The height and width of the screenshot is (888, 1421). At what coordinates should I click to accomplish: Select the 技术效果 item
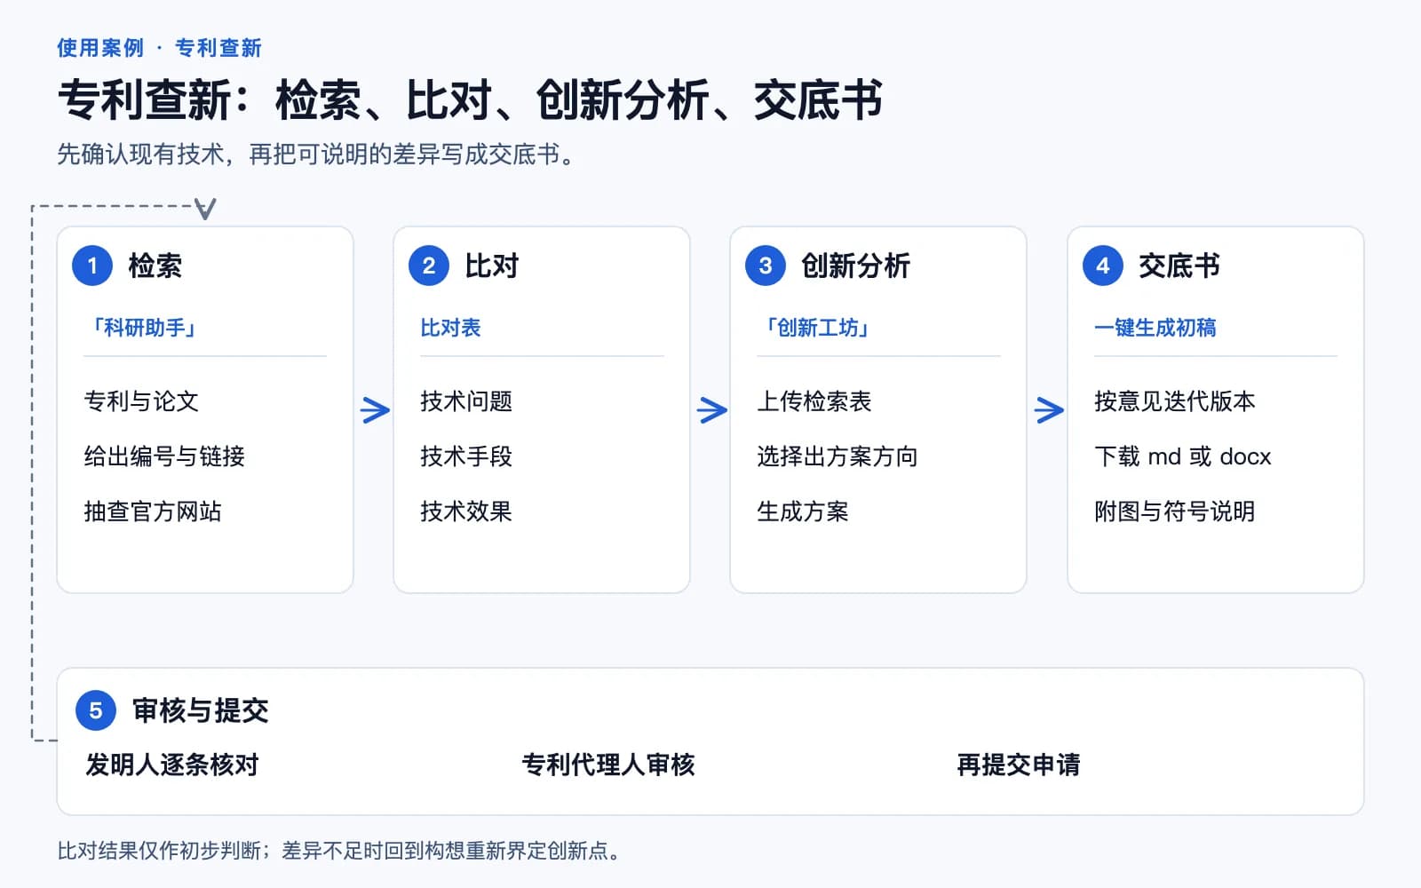coord(466,511)
